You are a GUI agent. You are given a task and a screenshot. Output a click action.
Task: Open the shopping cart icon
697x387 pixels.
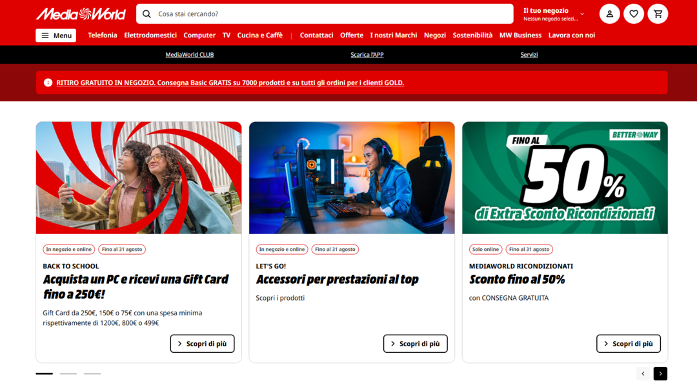click(658, 14)
